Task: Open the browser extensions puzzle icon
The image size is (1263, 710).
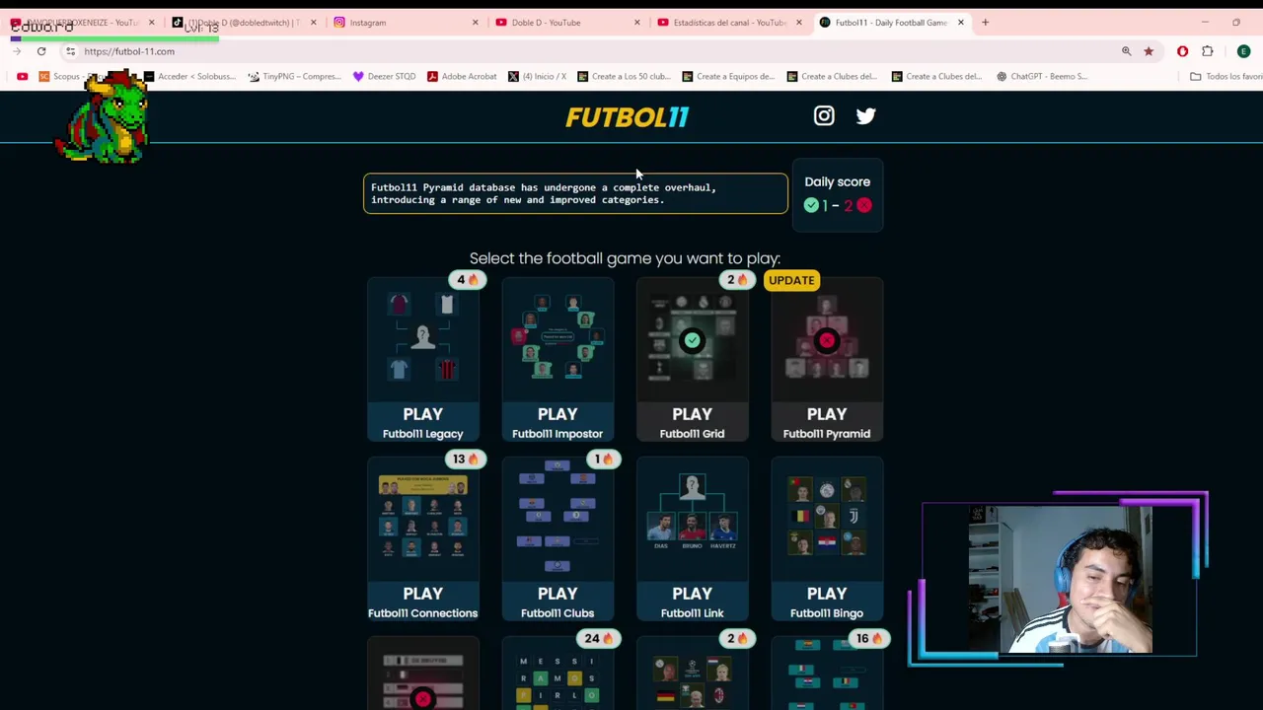Action: click(1208, 51)
